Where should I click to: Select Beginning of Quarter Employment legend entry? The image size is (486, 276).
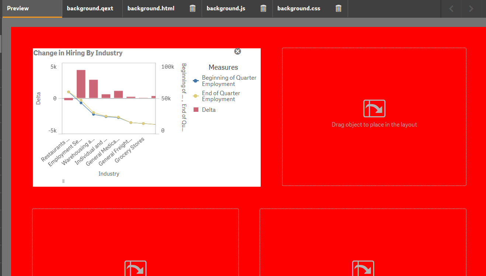coord(225,81)
